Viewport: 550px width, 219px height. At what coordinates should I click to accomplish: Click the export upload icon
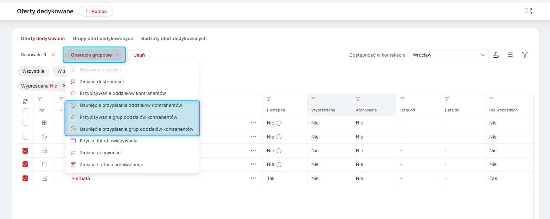[496, 54]
